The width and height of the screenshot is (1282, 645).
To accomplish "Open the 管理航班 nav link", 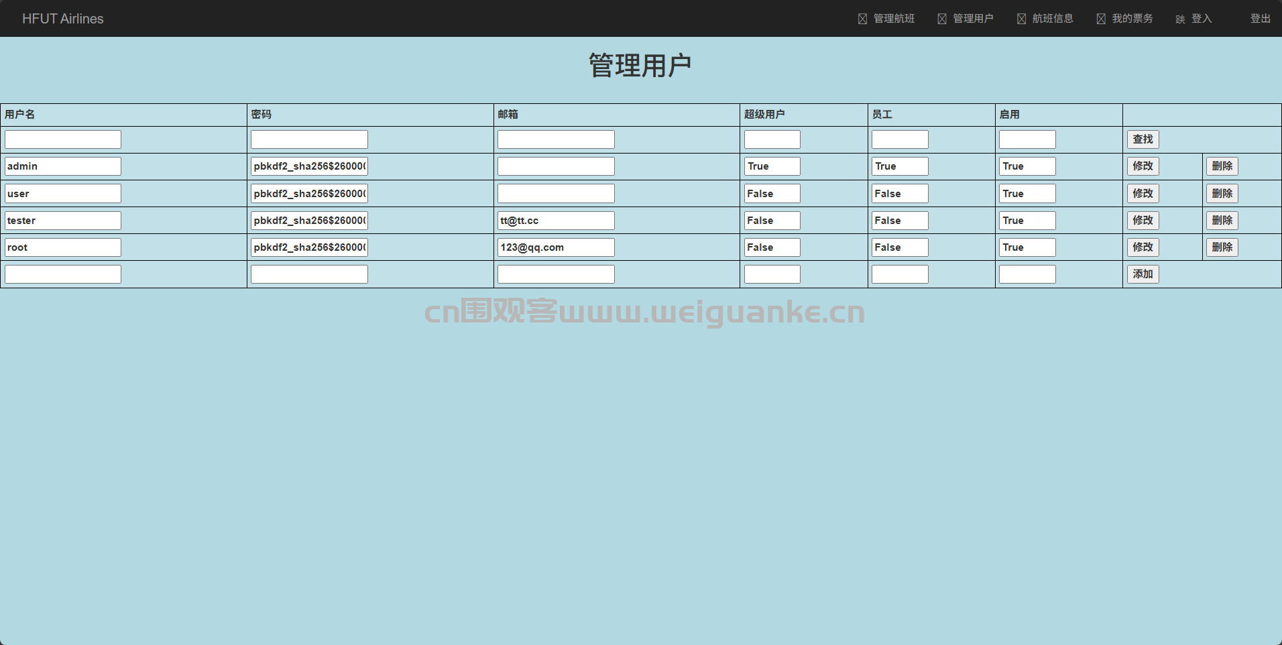I will tap(886, 19).
